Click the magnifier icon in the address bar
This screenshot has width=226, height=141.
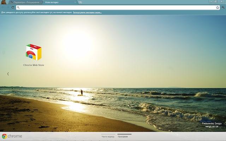coord(18,7)
